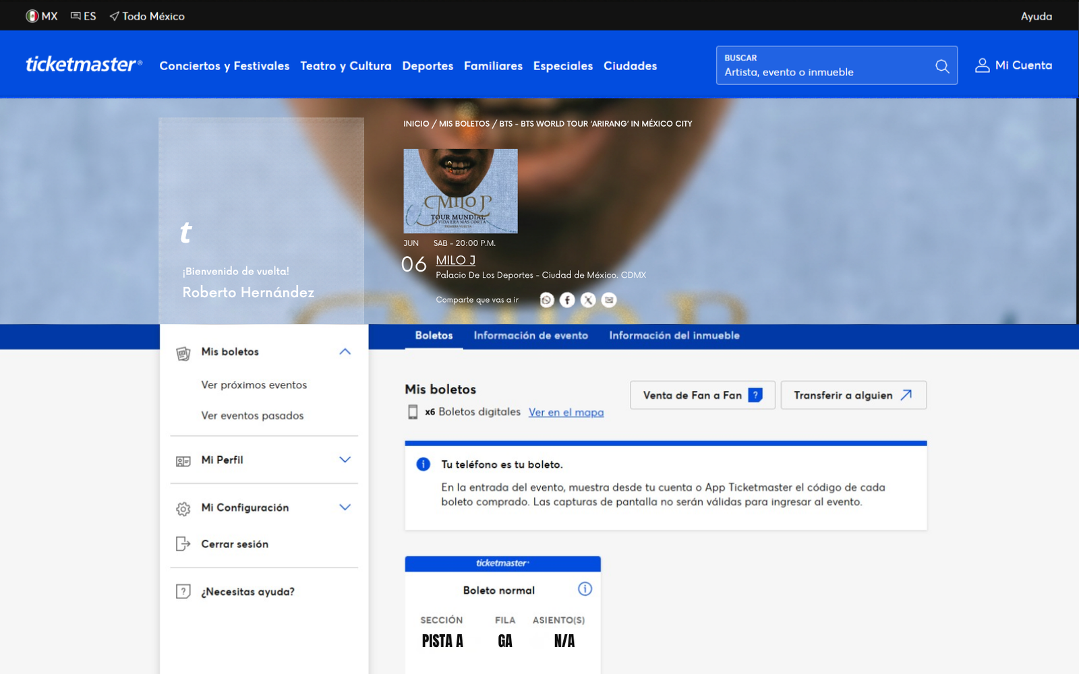Click the Palacio De Los Deportes venue text
The width and height of the screenshot is (1079, 674).
[541, 275]
